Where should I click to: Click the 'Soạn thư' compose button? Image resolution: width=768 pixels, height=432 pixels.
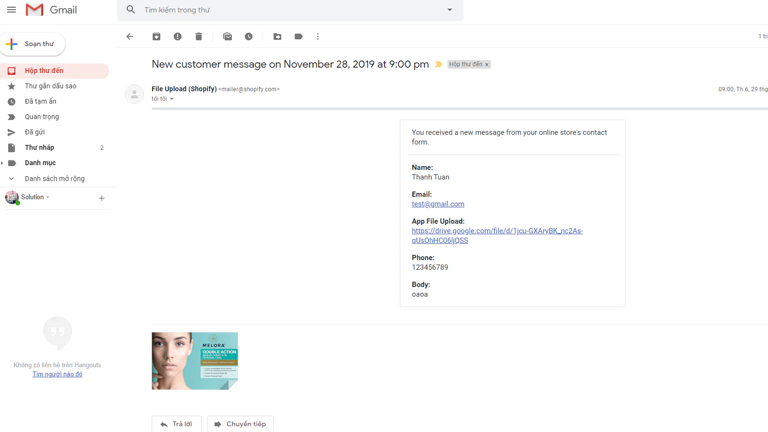click(33, 44)
